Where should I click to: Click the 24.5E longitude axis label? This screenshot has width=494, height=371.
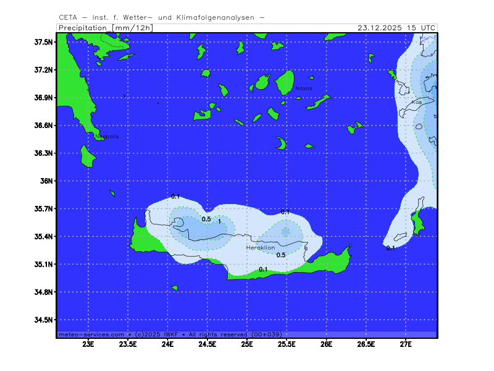click(x=207, y=343)
